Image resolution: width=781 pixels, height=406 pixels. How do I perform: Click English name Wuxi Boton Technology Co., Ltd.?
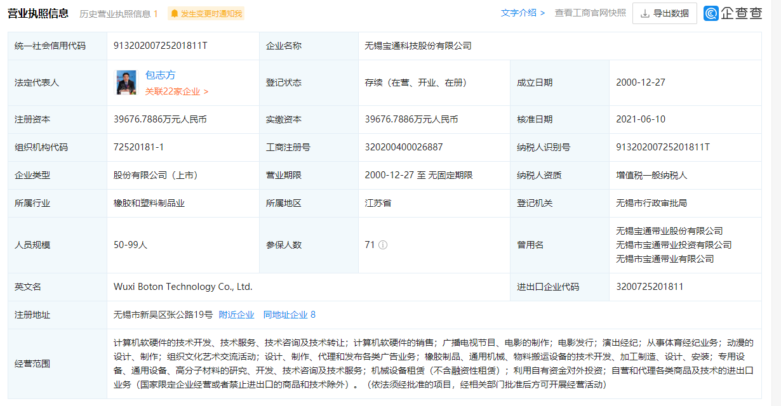[x=183, y=287]
